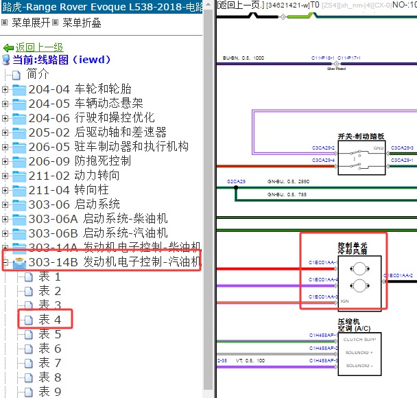417x398 pixels.
Task: Expand the 204-05 车辆动态悬架 node
Action: [x=5, y=104]
